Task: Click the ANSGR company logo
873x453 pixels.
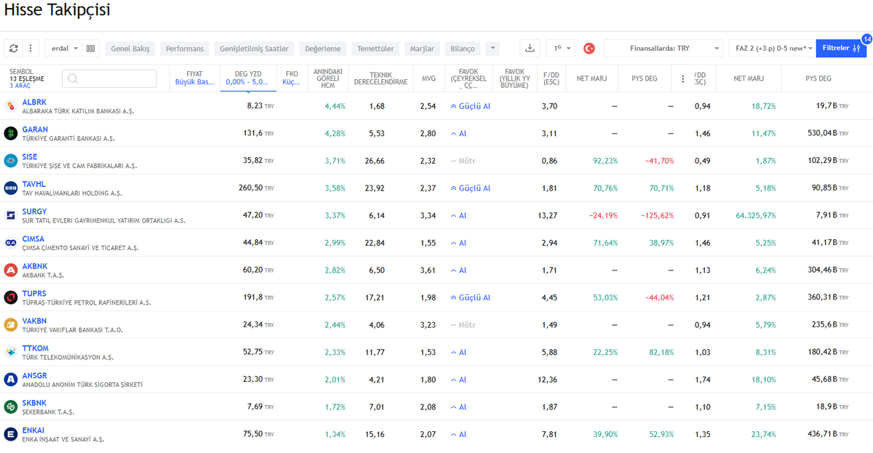Action: [x=11, y=380]
